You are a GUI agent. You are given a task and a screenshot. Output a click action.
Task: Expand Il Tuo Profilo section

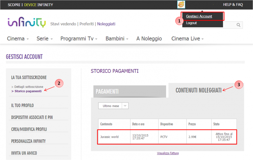pos(22,105)
